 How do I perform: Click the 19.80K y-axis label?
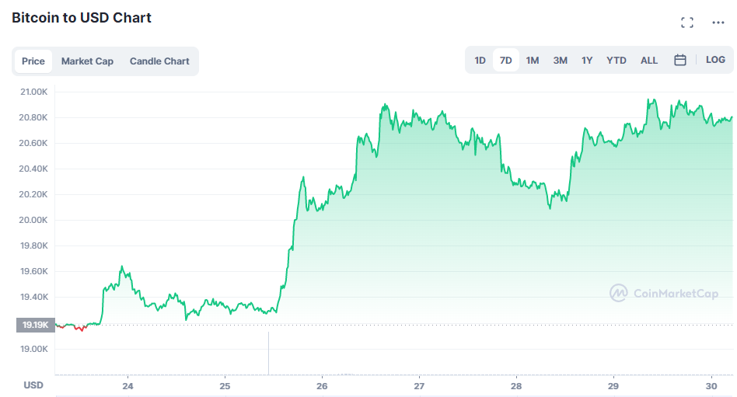point(33,246)
